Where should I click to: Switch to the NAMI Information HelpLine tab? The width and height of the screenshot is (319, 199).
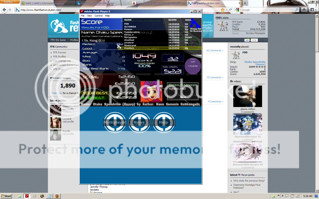[47, 3]
